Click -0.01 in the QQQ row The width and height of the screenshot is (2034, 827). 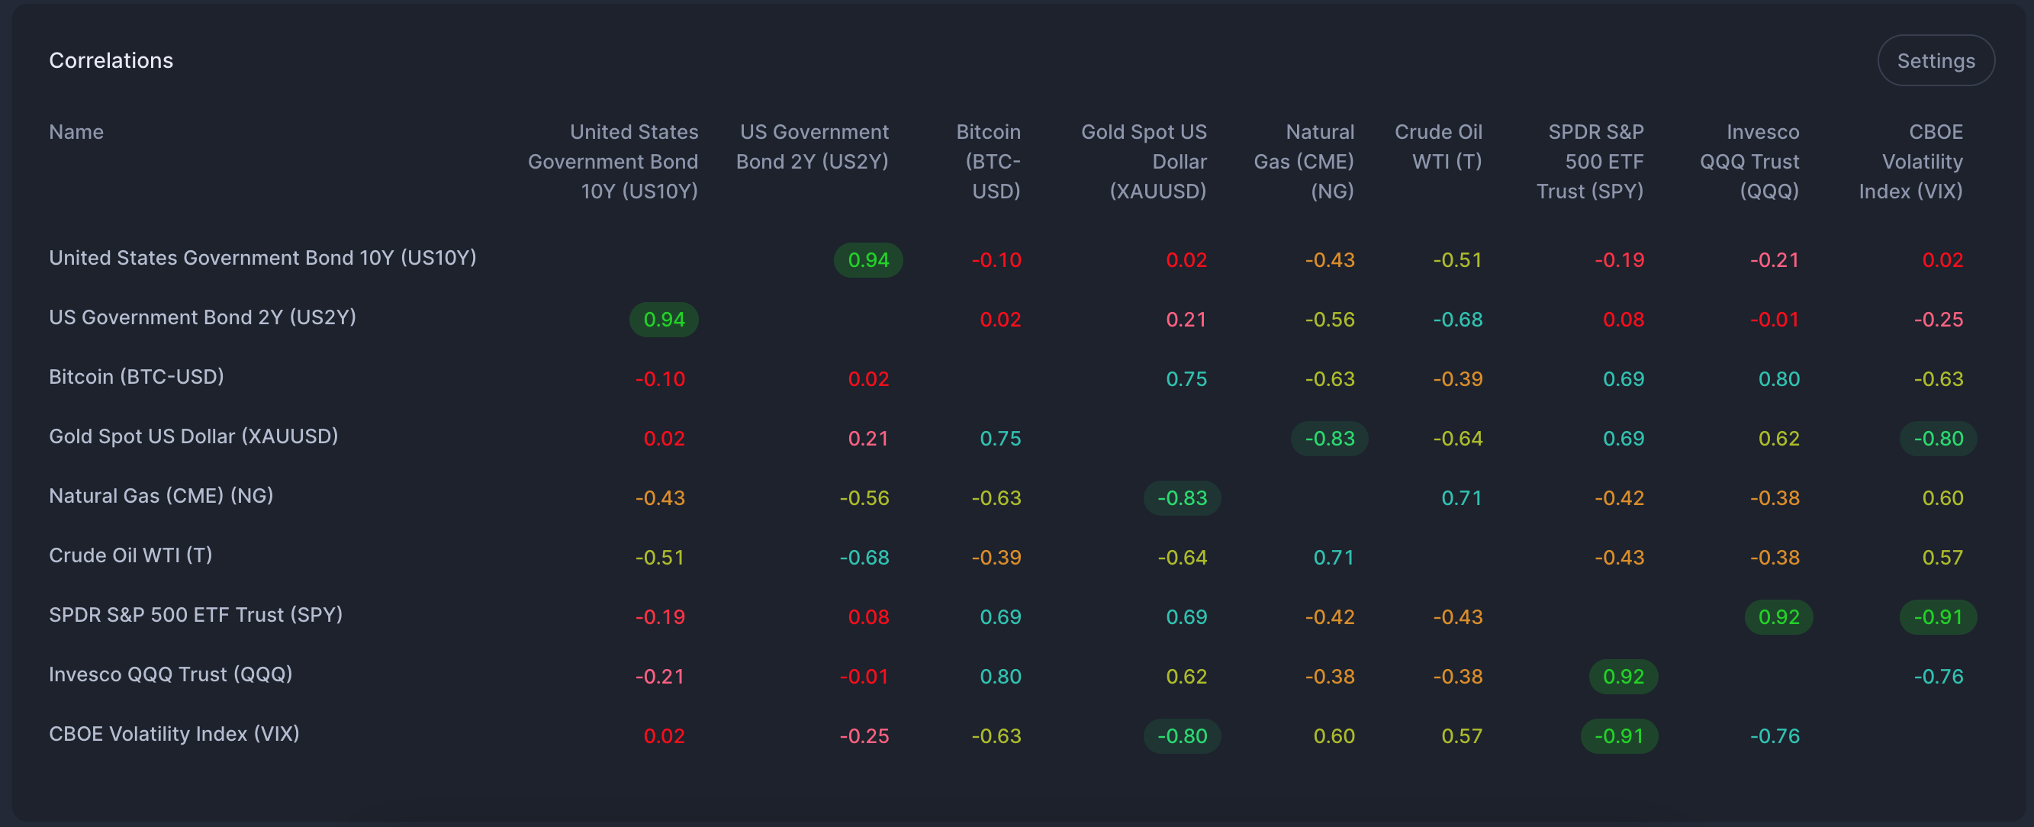(x=864, y=677)
